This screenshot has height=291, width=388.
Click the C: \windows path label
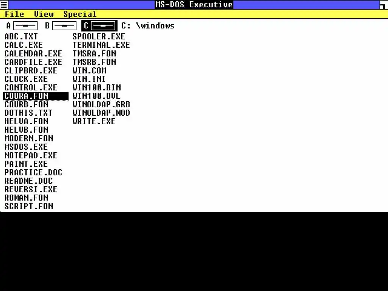pyautogui.click(x=148, y=26)
